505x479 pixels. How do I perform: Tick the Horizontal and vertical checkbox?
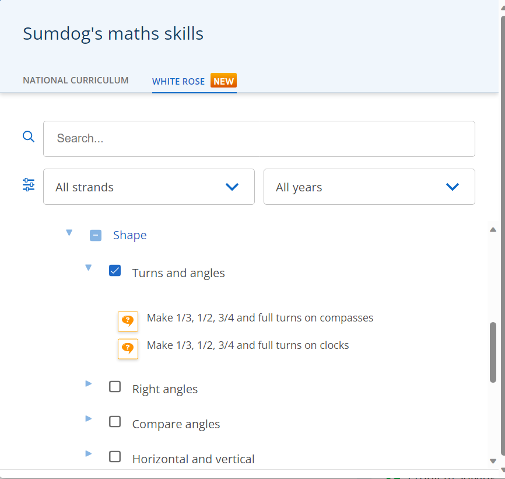coord(115,457)
